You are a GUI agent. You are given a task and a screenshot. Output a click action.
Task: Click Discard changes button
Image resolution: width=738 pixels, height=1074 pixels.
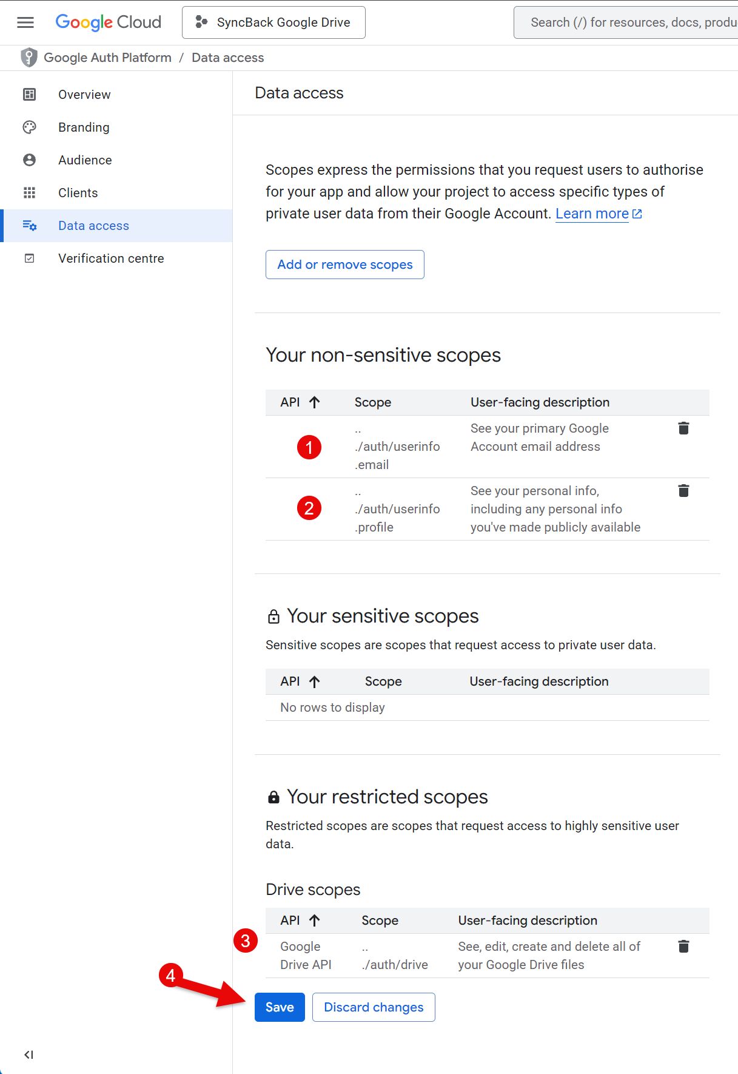[374, 1007]
